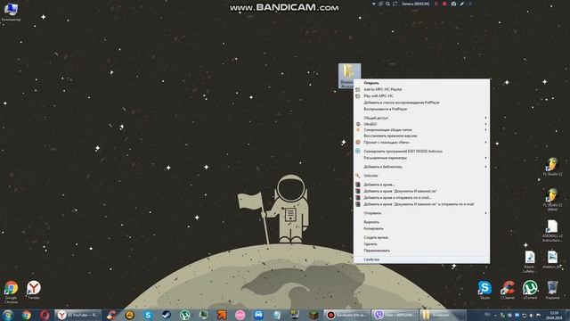
Task: Switch to the Bandicam taskbar window
Action: [346, 315]
